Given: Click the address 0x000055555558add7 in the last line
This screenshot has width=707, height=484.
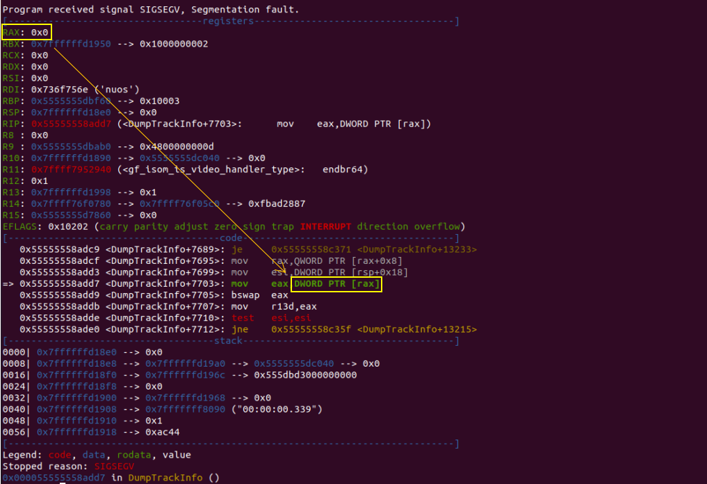Looking at the screenshot, I should (54, 478).
